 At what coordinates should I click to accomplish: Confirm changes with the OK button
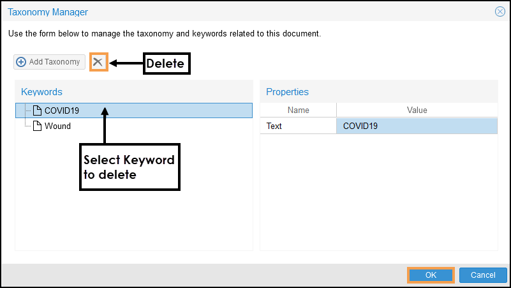(431, 275)
